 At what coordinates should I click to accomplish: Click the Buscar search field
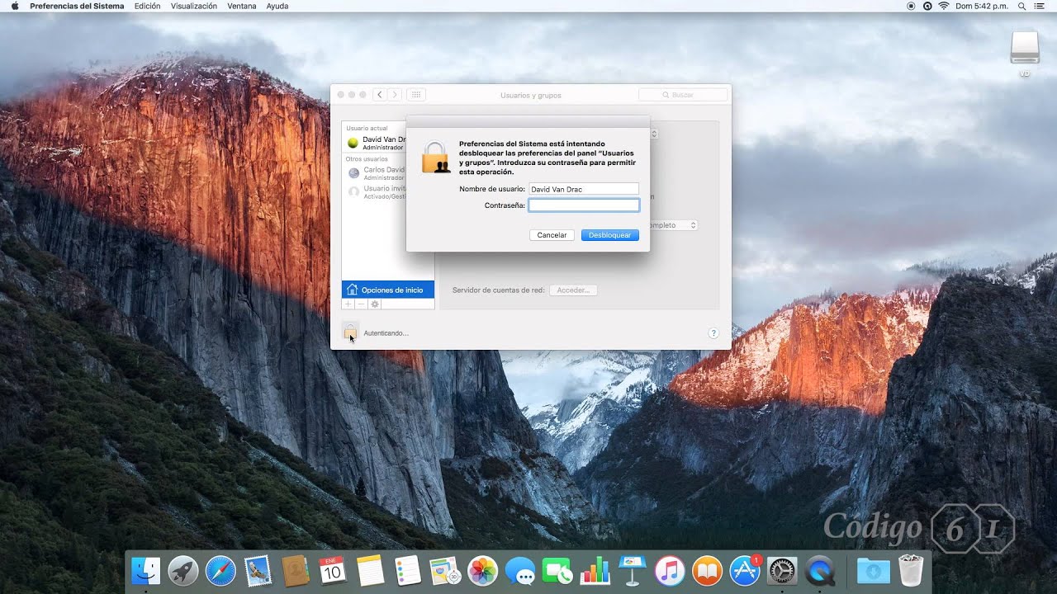point(682,95)
